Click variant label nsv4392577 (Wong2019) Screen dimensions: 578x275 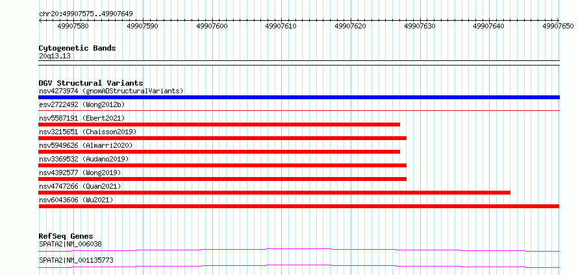[x=80, y=173]
